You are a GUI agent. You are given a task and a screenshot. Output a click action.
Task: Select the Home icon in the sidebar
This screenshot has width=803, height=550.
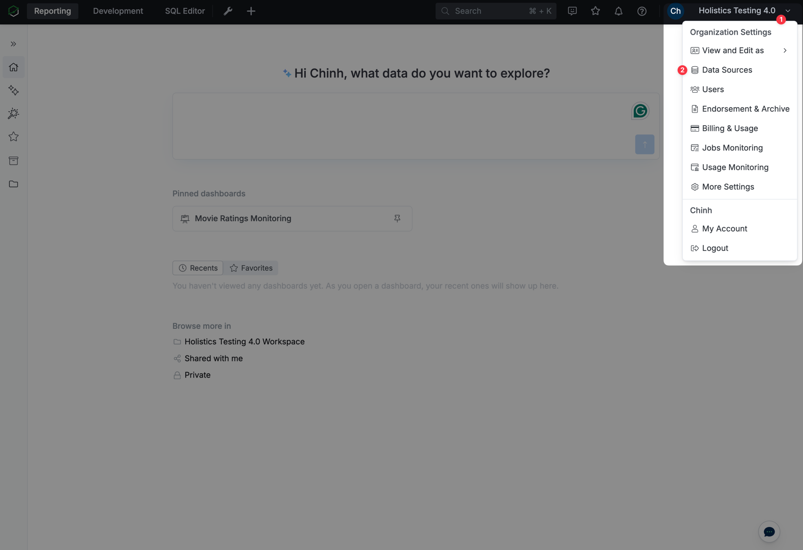[13, 67]
